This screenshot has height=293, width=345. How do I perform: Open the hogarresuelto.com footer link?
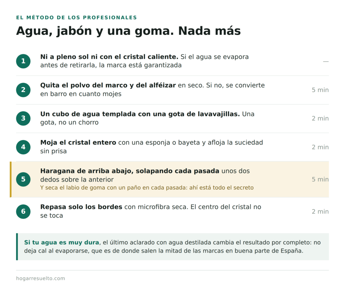(x=40, y=279)
